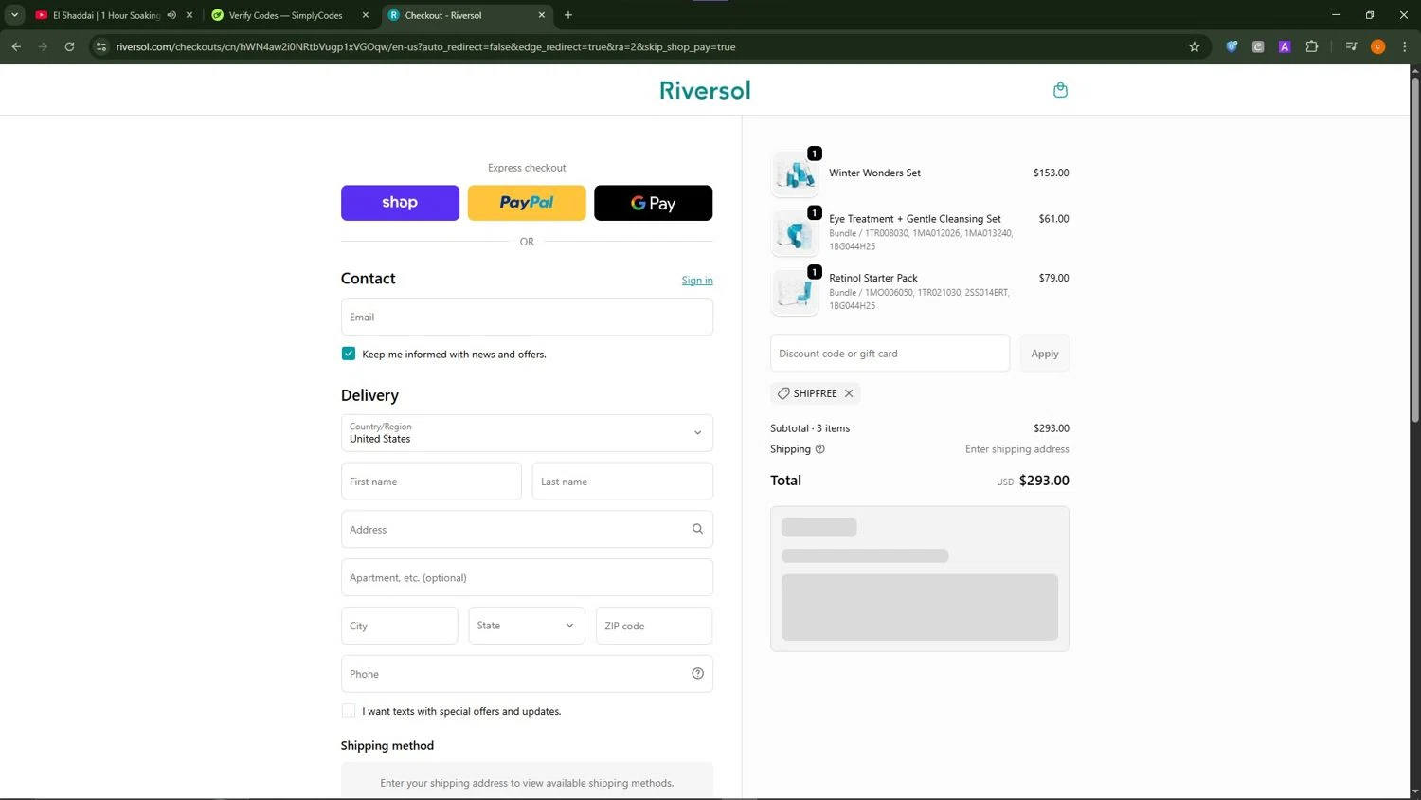Uncheck Keep me informed with news
Screen dimensions: 1421x800
coord(349,354)
